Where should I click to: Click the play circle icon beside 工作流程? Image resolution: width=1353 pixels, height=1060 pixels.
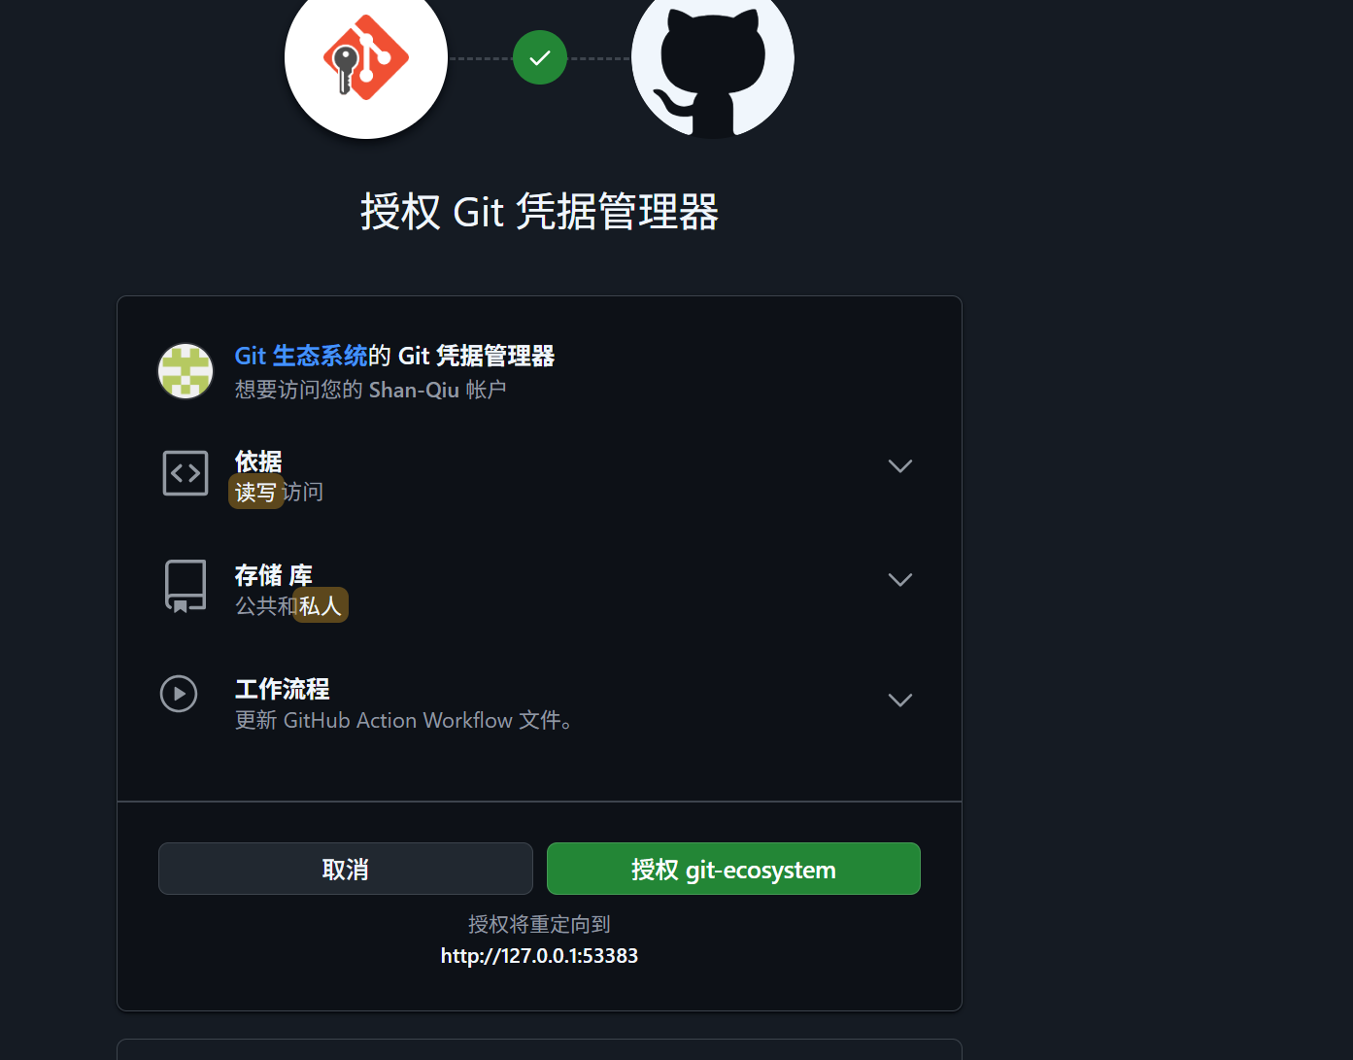coord(179,694)
